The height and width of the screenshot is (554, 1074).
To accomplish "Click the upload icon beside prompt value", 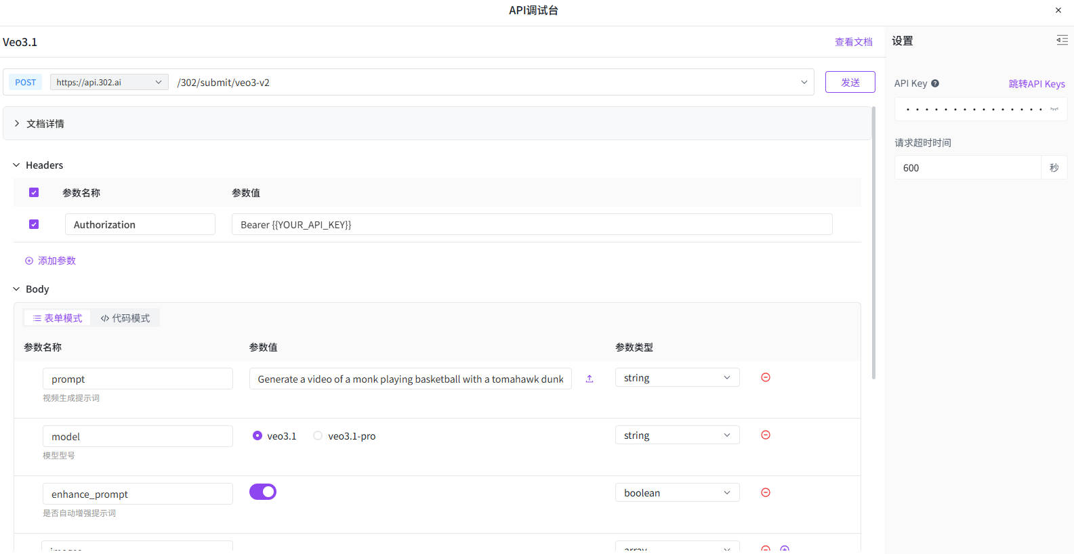I will (590, 379).
